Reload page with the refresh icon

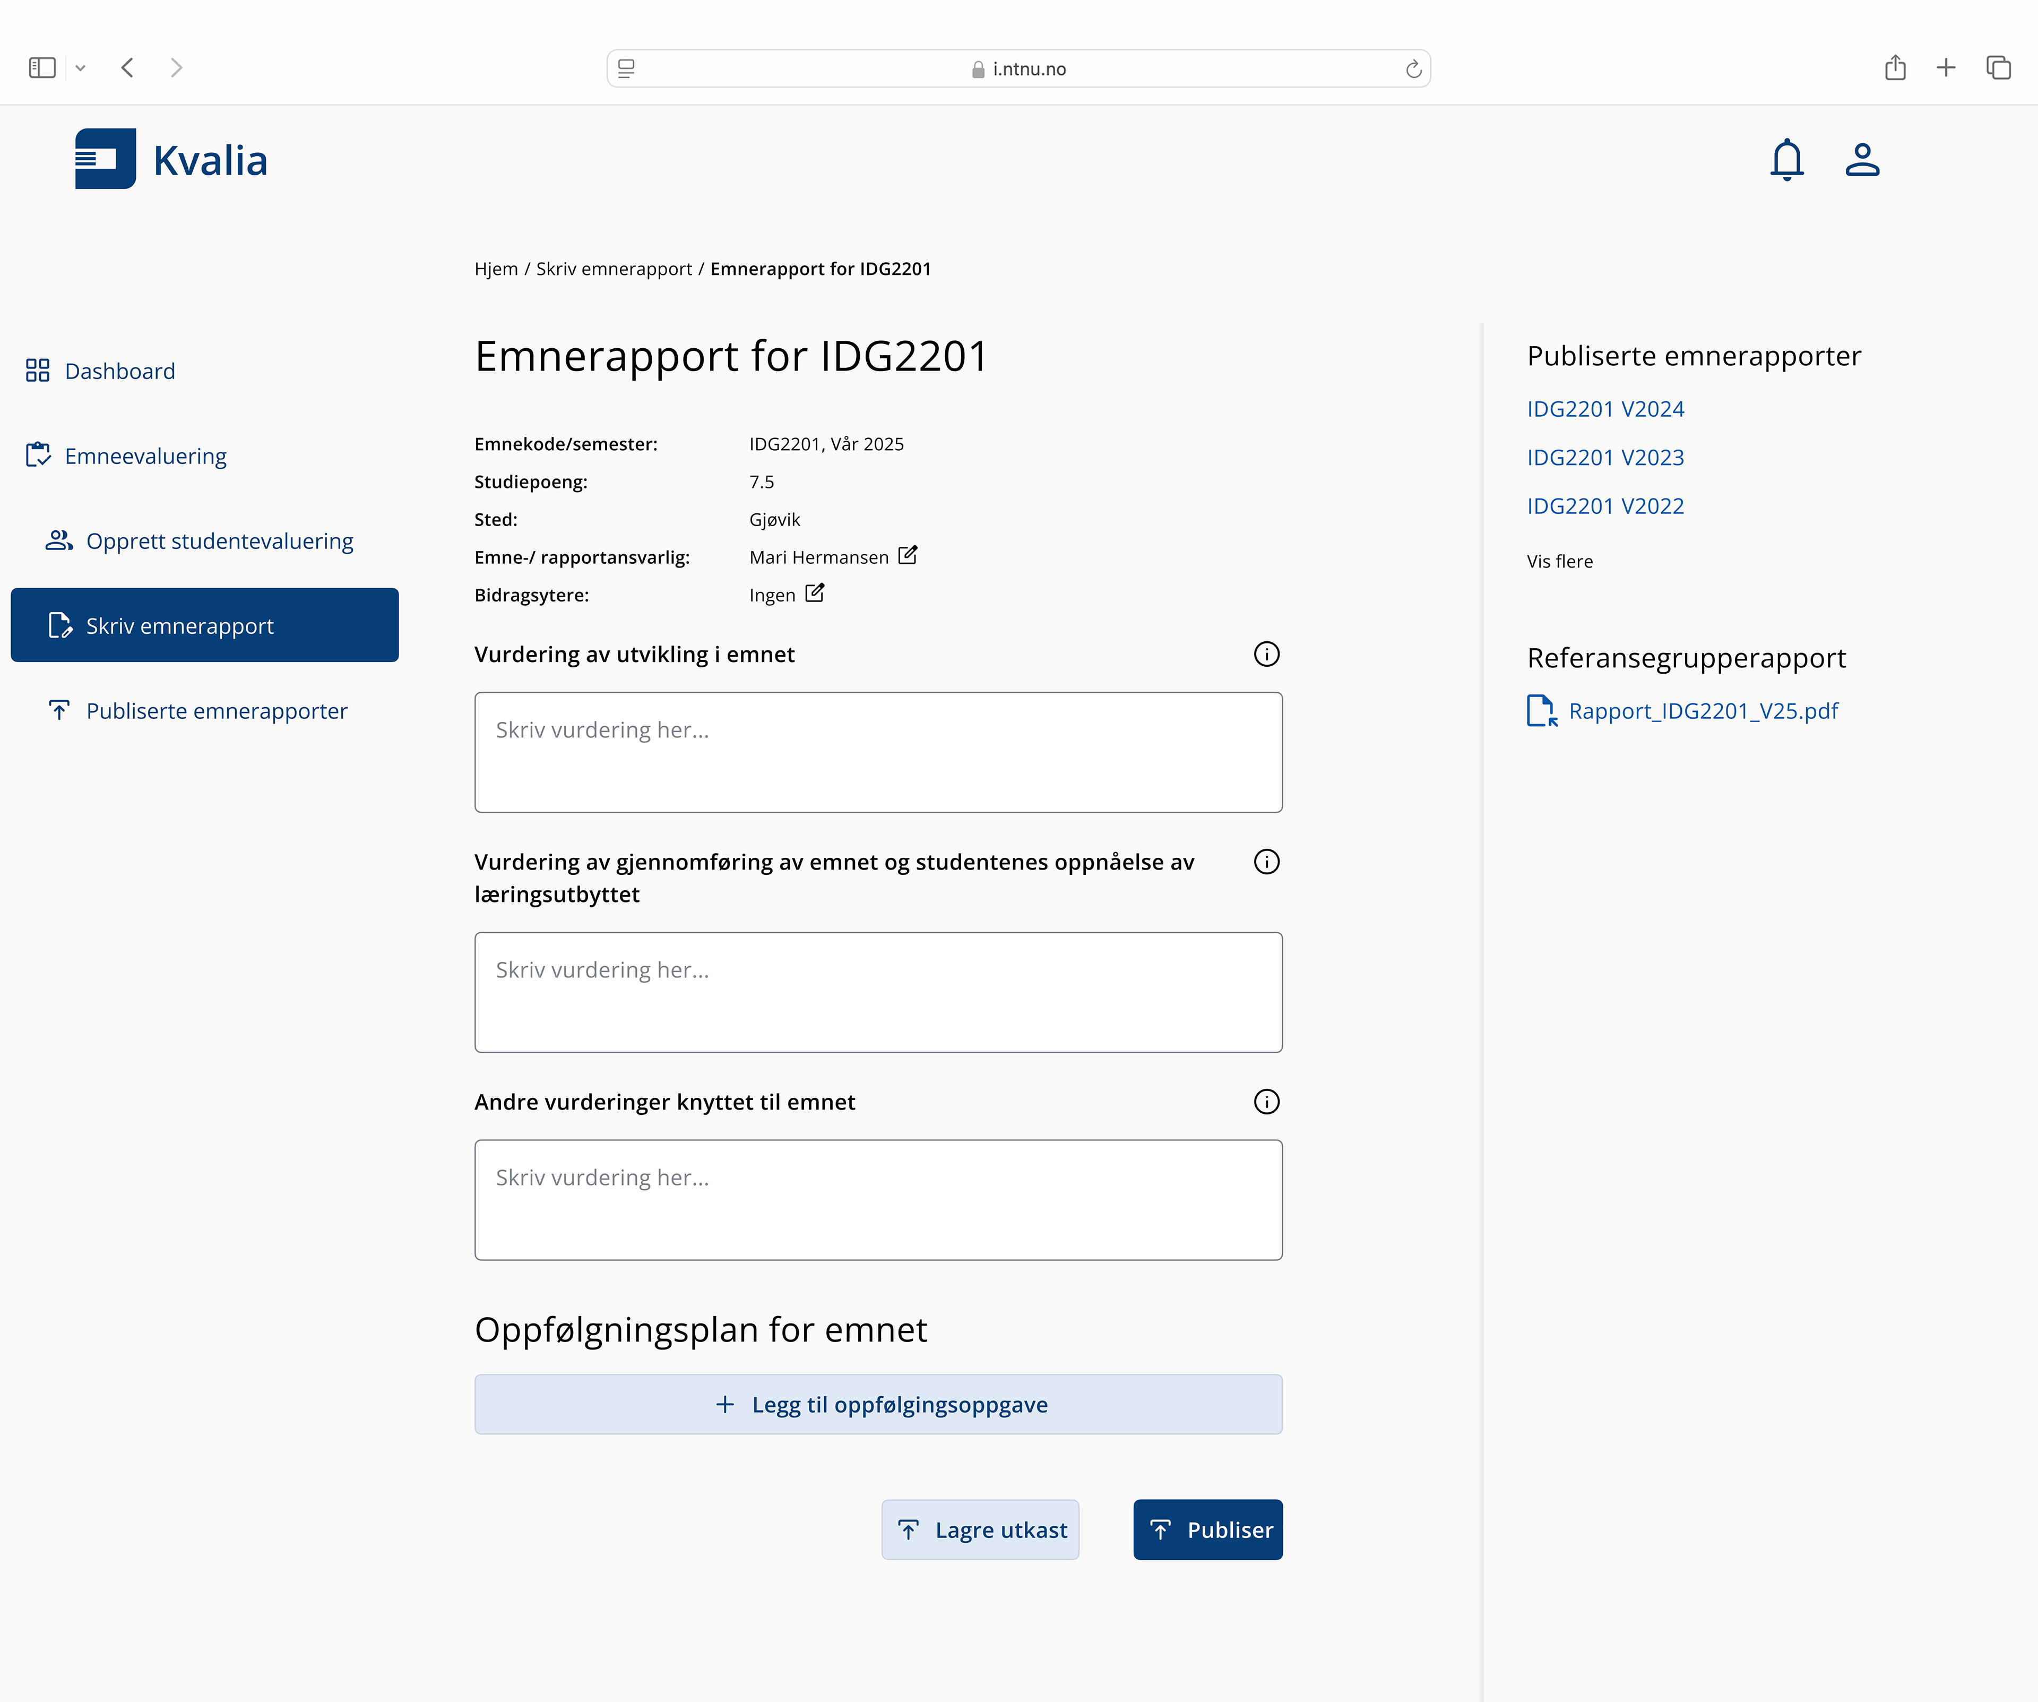pyautogui.click(x=1413, y=69)
